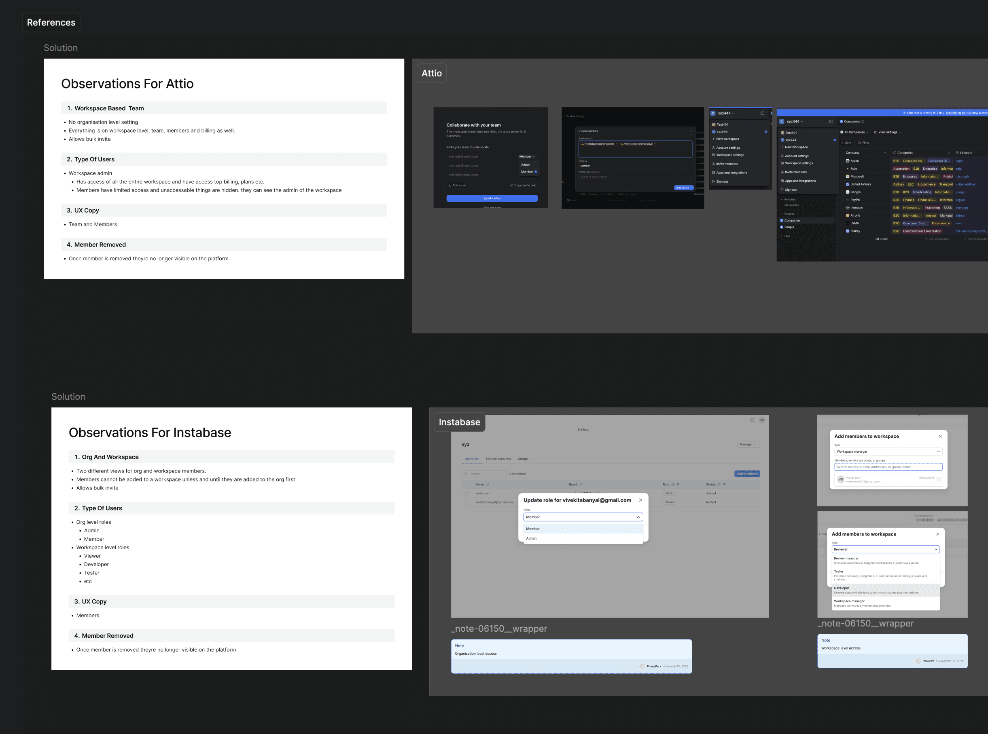
Task: Select Workspace settings in the xyz444 menu
Action: click(x=729, y=155)
